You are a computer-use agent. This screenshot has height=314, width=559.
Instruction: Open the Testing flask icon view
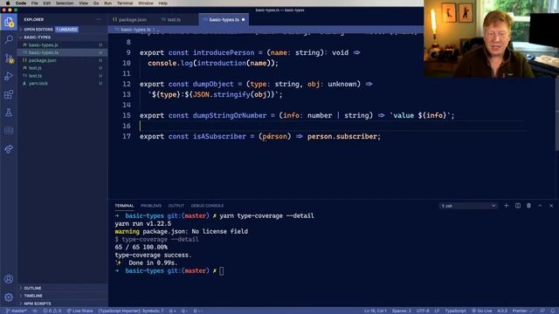[x=9, y=113]
